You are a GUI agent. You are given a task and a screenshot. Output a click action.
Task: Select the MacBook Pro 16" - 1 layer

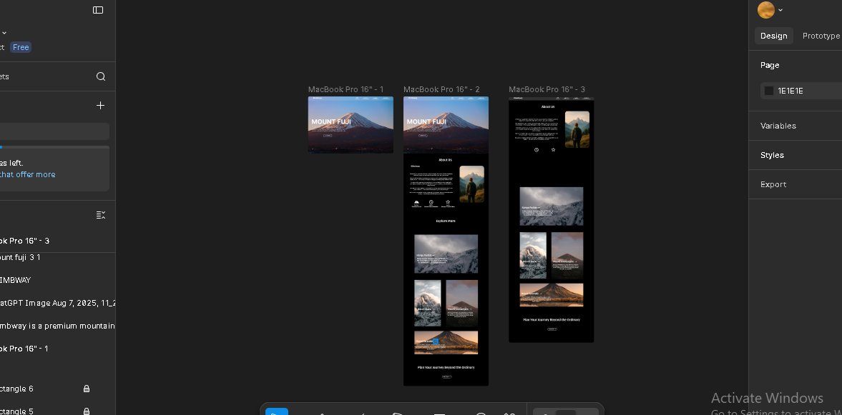(57, 349)
